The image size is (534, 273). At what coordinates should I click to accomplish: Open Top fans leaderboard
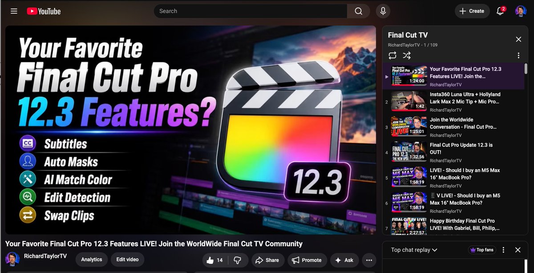(x=481, y=250)
